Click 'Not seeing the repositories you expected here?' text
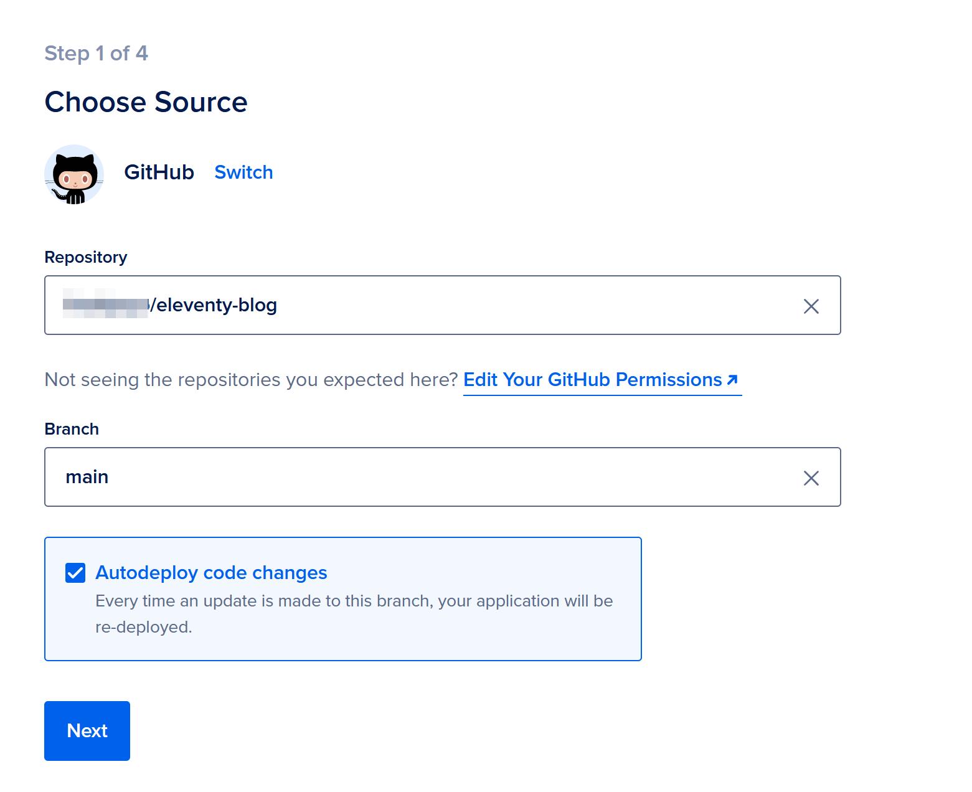The image size is (972, 792). pyautogui.click(x=251, y=379)
